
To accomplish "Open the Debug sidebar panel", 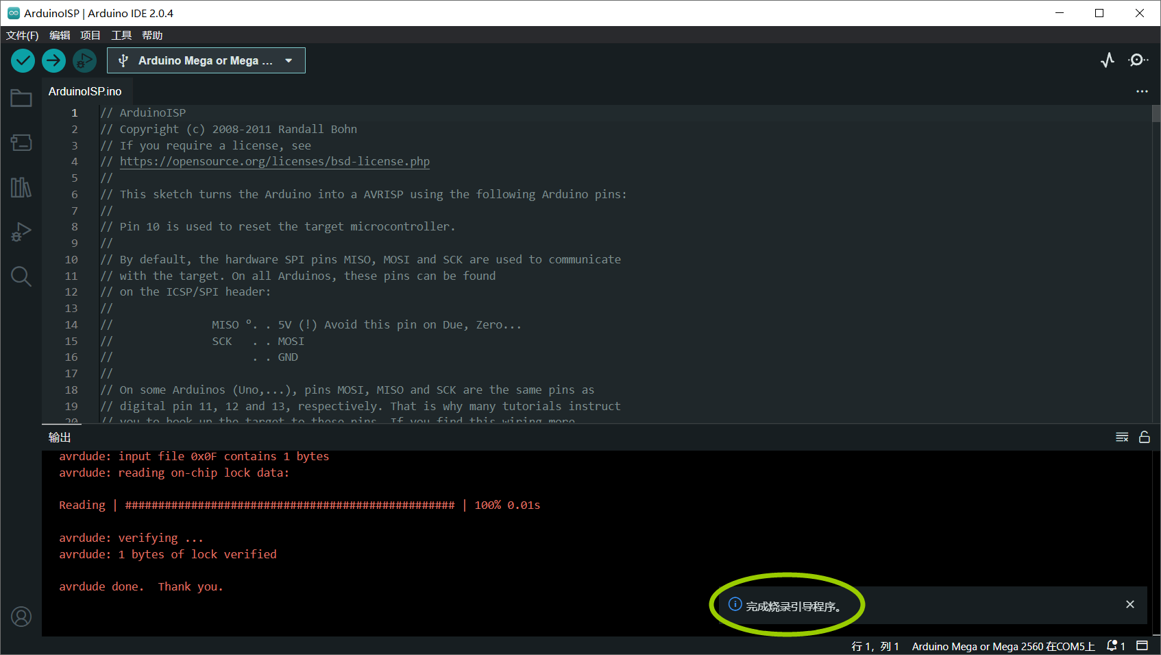I will pyautogui.click(x=21, y=232).
